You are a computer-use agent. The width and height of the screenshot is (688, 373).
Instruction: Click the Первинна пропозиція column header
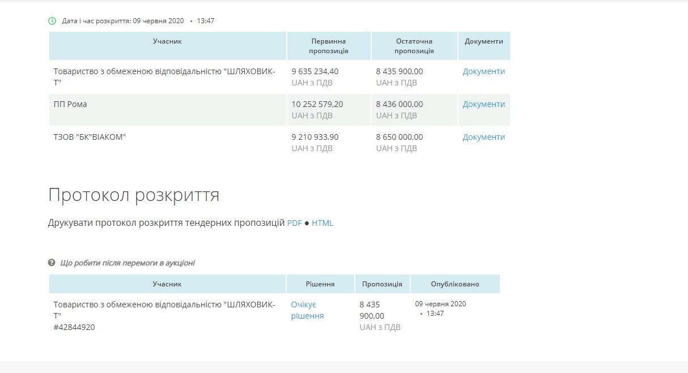tap(329, 46)
